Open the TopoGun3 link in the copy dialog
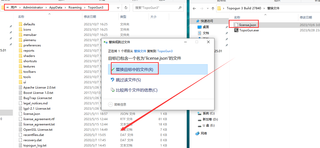Viewport: 320px width, 148px height. point(165,51)
